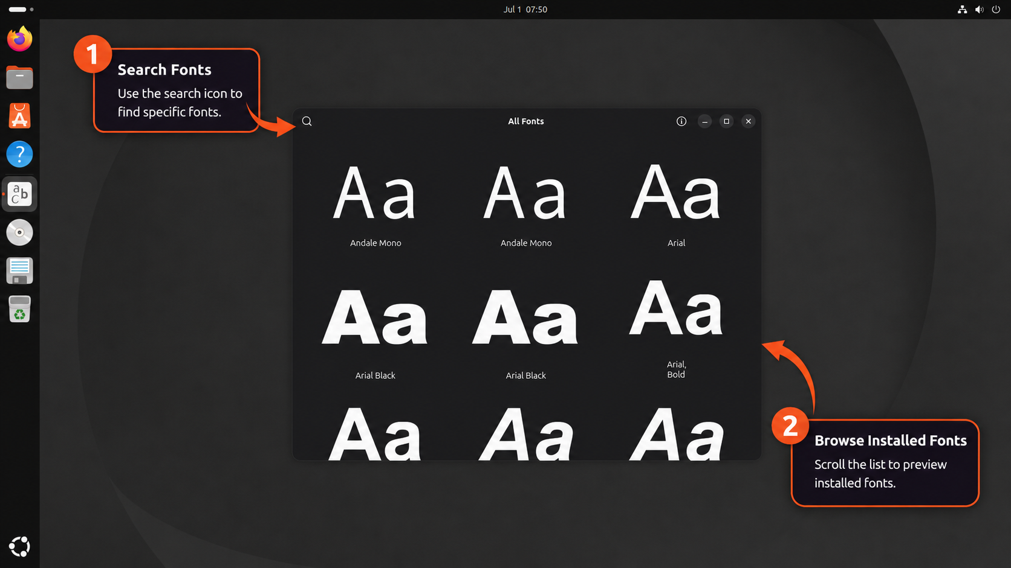Click the network icon in top bar
The image size is (1011, 568).
963,10
